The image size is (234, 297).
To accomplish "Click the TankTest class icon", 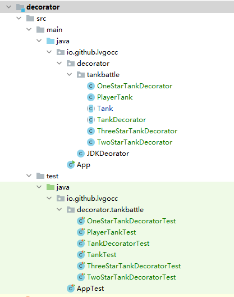I will (81, 255).
